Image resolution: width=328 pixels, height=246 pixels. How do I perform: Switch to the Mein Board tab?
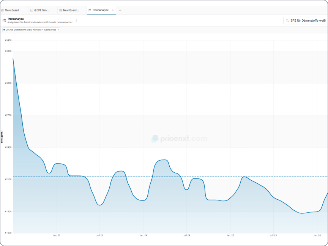tap(12, 10)
